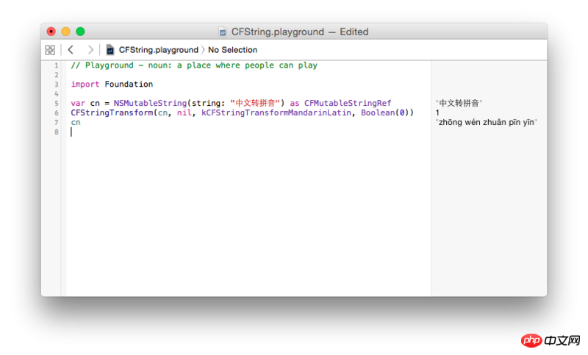Screen dimensions: 588x355
Task: Click the green full screen button
Action: point(80,32)
